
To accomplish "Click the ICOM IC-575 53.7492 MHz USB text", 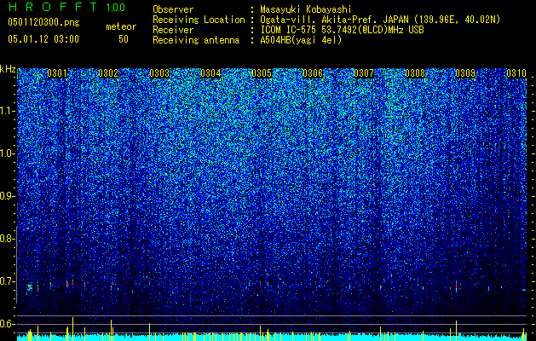I will (342, 30).
